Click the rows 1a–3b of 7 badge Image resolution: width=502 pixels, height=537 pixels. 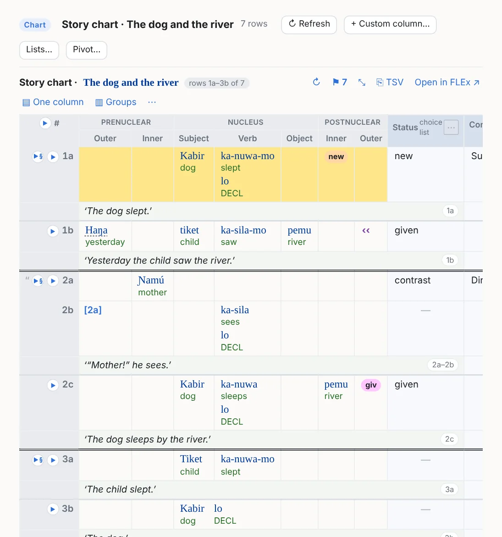click(216, 83)
